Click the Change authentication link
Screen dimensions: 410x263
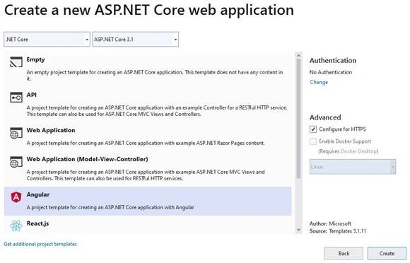coord(319,82)
